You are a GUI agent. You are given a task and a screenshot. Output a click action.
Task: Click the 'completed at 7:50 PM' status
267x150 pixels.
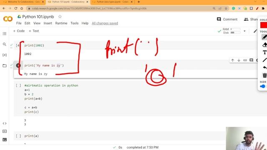tap(142, 147)
